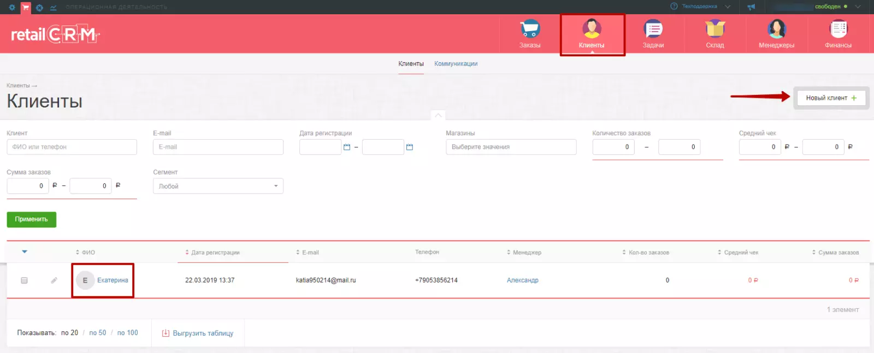Click the свободен status label

(828, 7)
